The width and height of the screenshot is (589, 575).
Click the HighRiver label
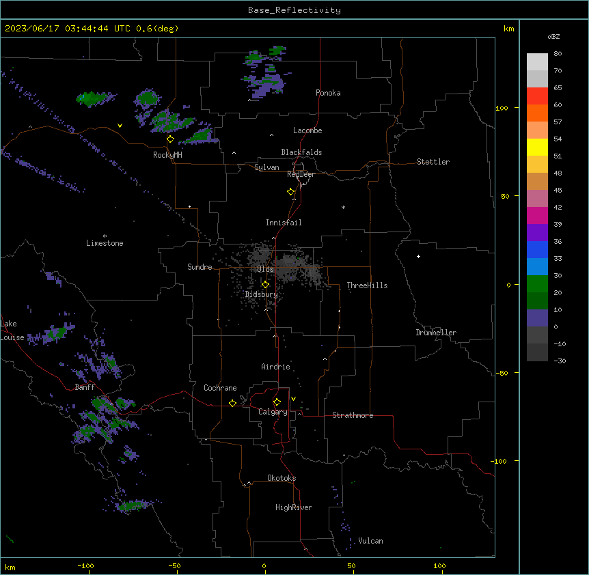pos(294,507)
